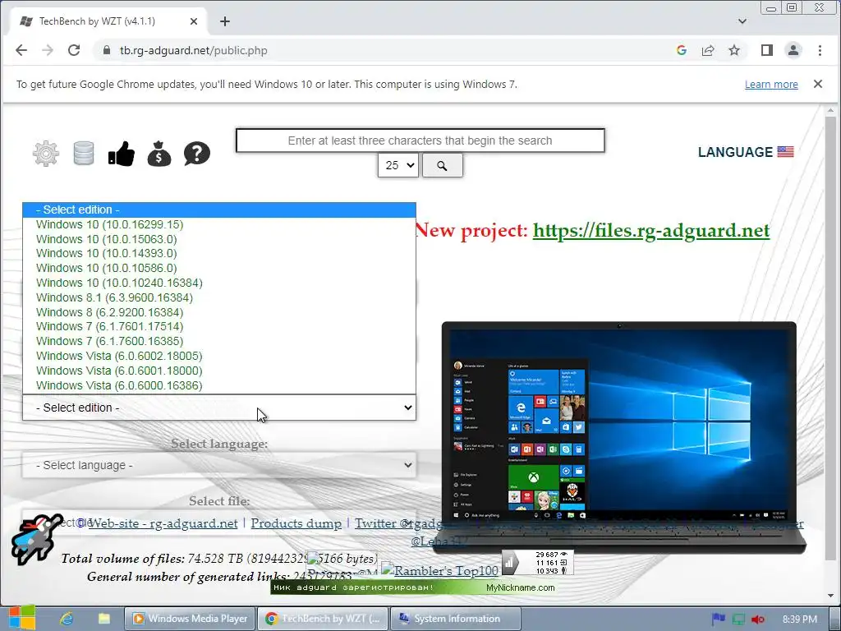The height and width of the screenshot is (631, 841).
Task: Select Windows 10 (10.0.16299.15) option
Action: coord(218,225)
